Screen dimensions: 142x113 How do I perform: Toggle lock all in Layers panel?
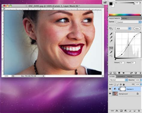pos(124,85)
